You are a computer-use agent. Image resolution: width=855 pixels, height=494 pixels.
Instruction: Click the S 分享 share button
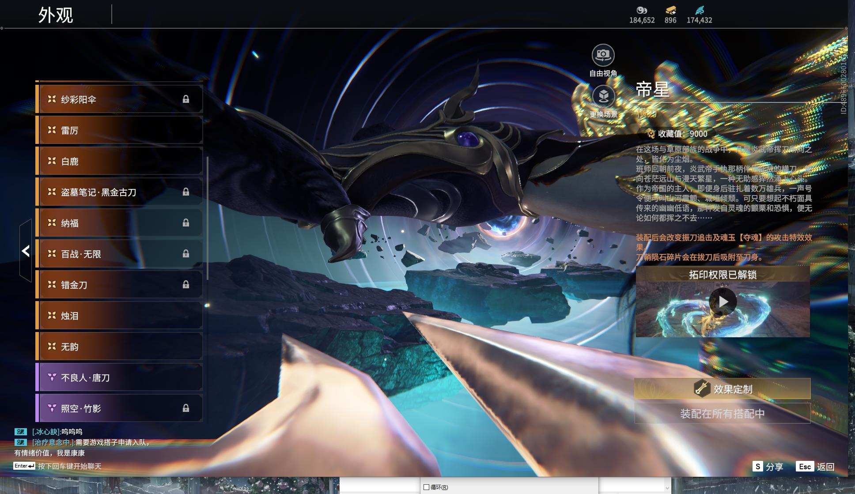768,467
